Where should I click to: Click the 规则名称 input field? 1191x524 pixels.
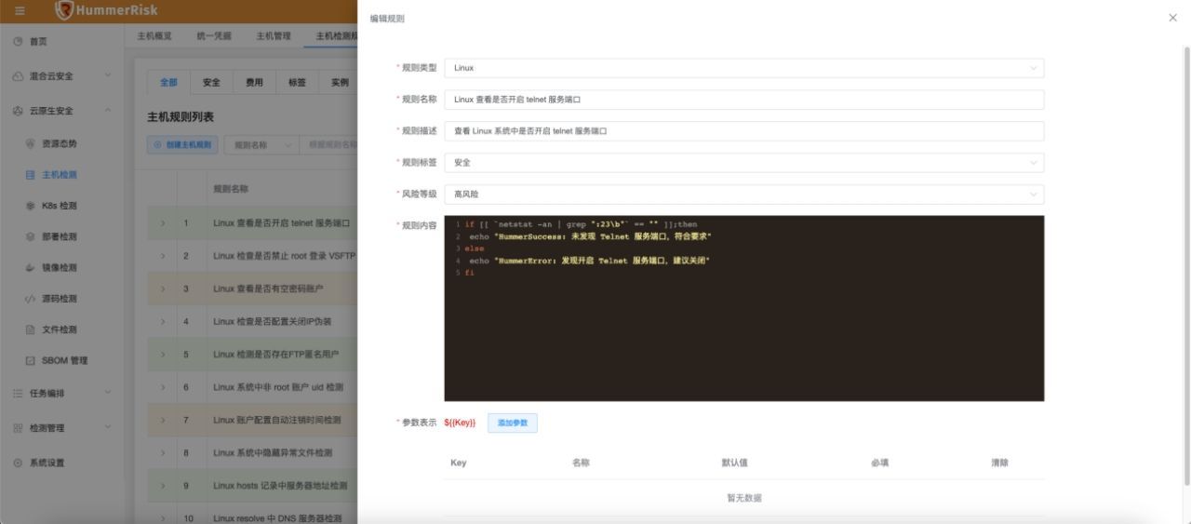(x=743, y=100)
